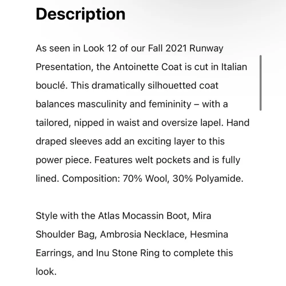
Task: Click the Description heading
Action: click(x=80, y=14)
